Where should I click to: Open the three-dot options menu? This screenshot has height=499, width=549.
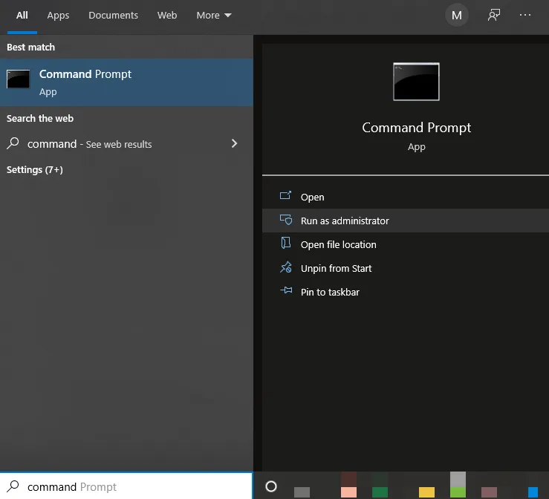(524, 15)
